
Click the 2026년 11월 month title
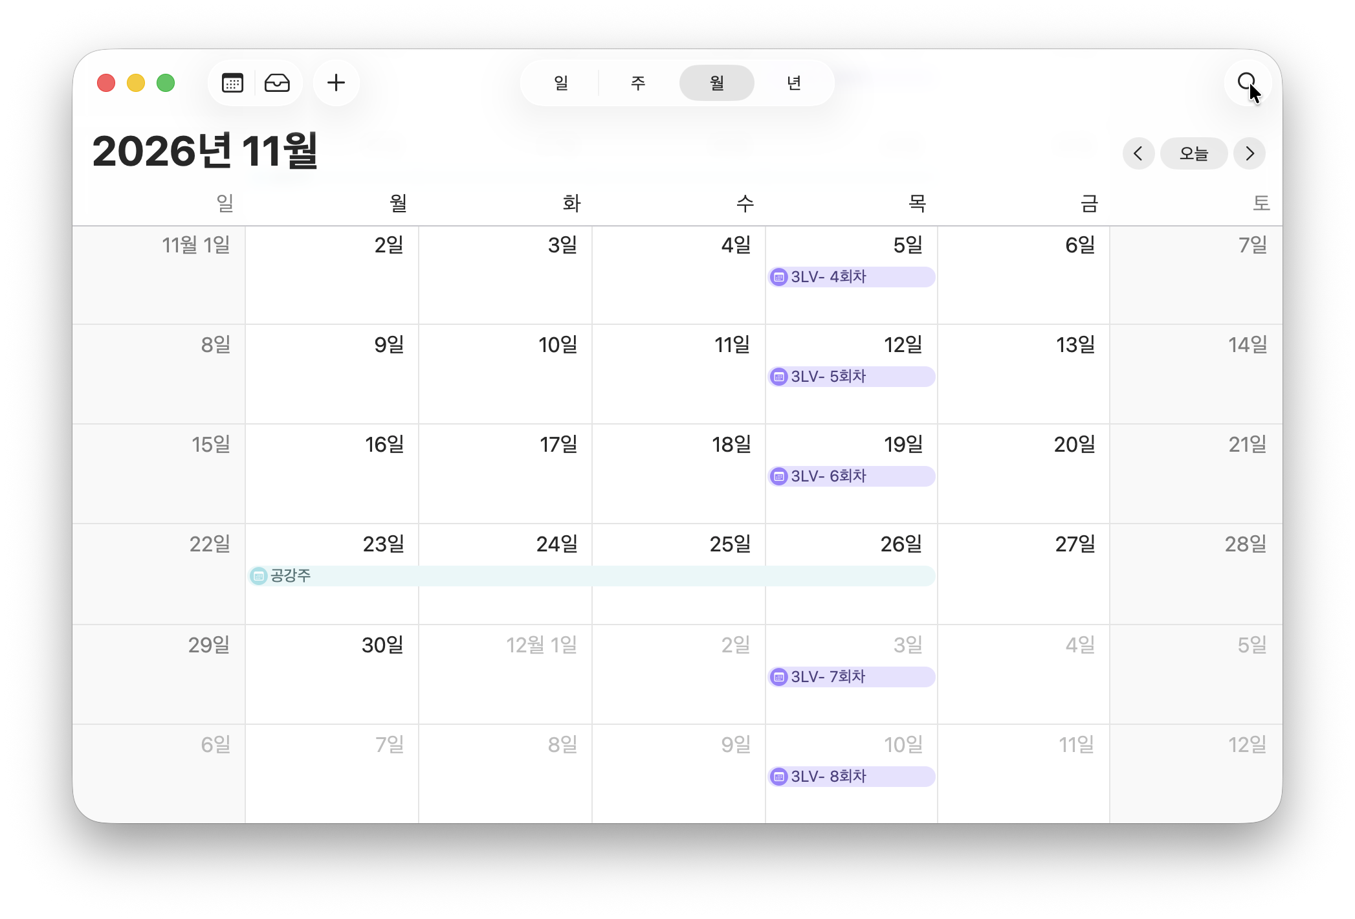[205, 151]
